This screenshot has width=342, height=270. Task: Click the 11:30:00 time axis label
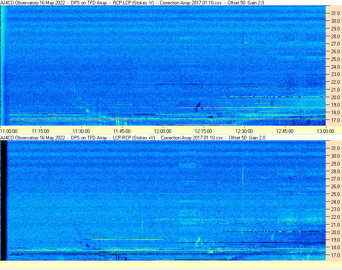[81, 131]
